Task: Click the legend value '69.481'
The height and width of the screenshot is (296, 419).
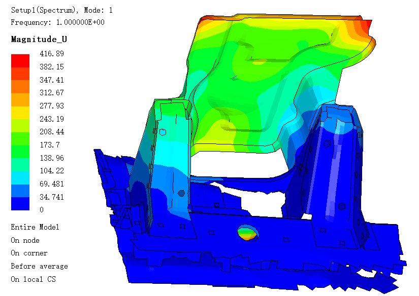Action: 52,184
